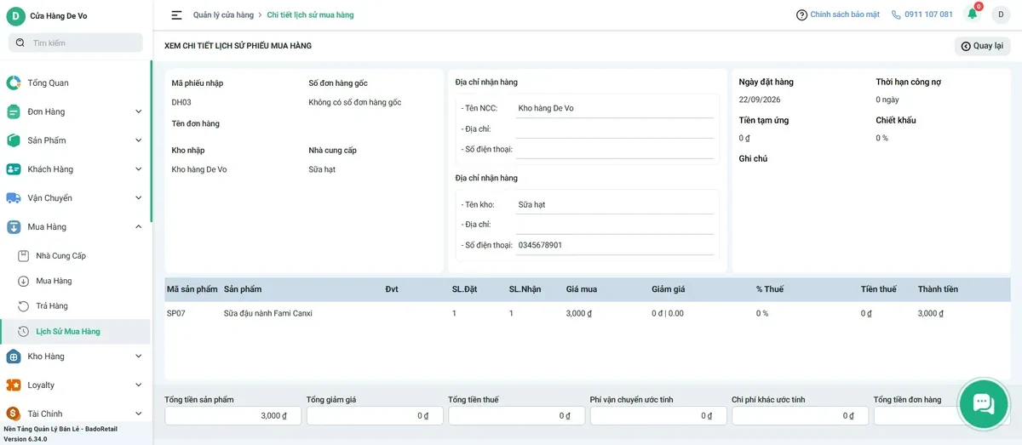Click the 0911 107 081 phone link
The height and width of the screenshot is (445, 1022).
tap(928, 15)
